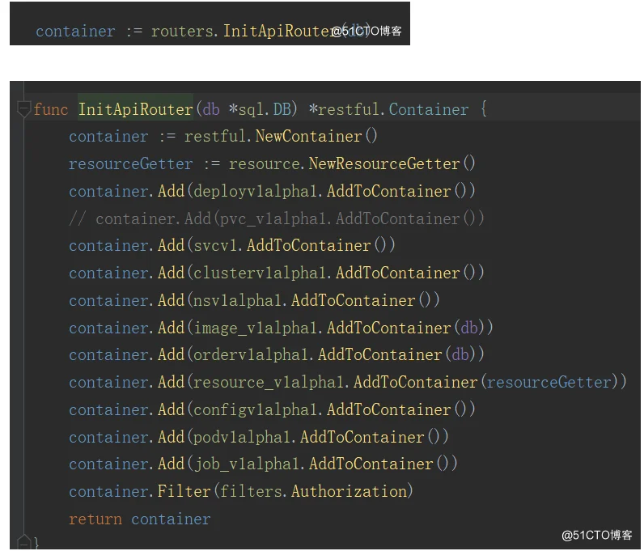This screenshot has height=551, width=644.
Task: Click clusterv1alpha1 package reference
Action: pyautogui.click(x=260, y=273)
